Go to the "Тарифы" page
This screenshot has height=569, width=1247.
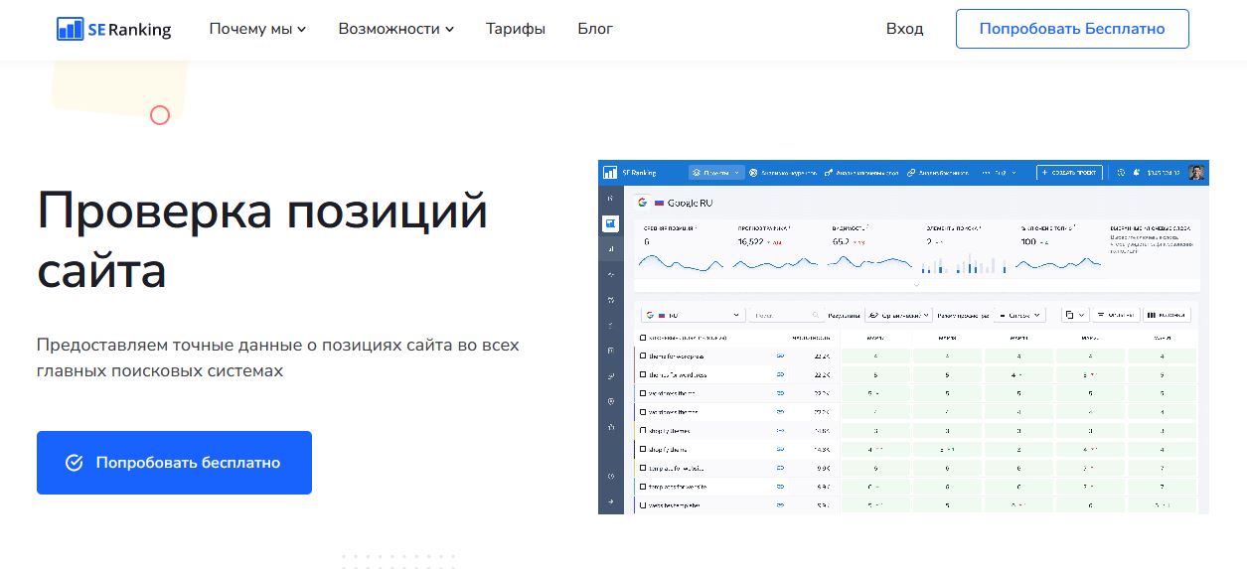pyautogui.click(x=515, y=29)
